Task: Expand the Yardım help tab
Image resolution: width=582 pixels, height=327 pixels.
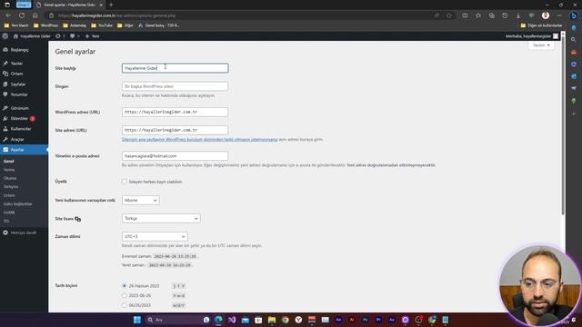Action: pyautogui.click(x=541, y=45)
